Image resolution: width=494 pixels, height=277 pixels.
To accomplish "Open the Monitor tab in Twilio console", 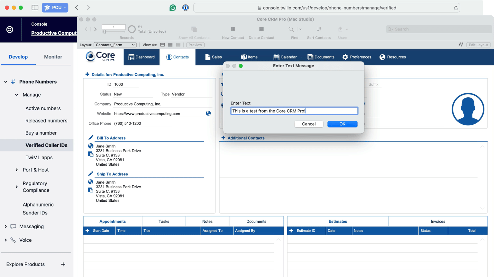I will pyautogui.click(x=53, y=57).
